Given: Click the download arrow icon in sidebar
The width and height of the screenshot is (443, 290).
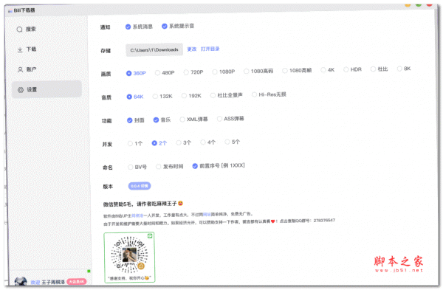Looking at the screenshot, I should (20, 49).
